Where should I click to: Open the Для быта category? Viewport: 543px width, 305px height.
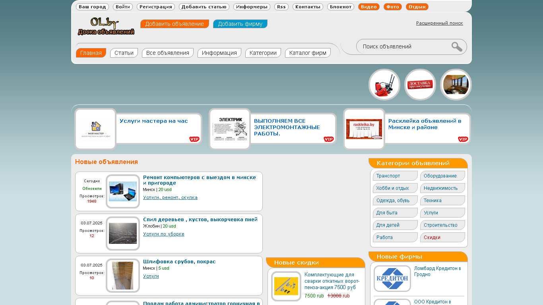pos(395,213)
